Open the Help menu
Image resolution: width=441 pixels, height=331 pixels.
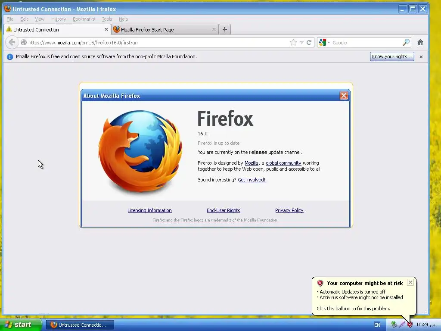coord(123,19)
